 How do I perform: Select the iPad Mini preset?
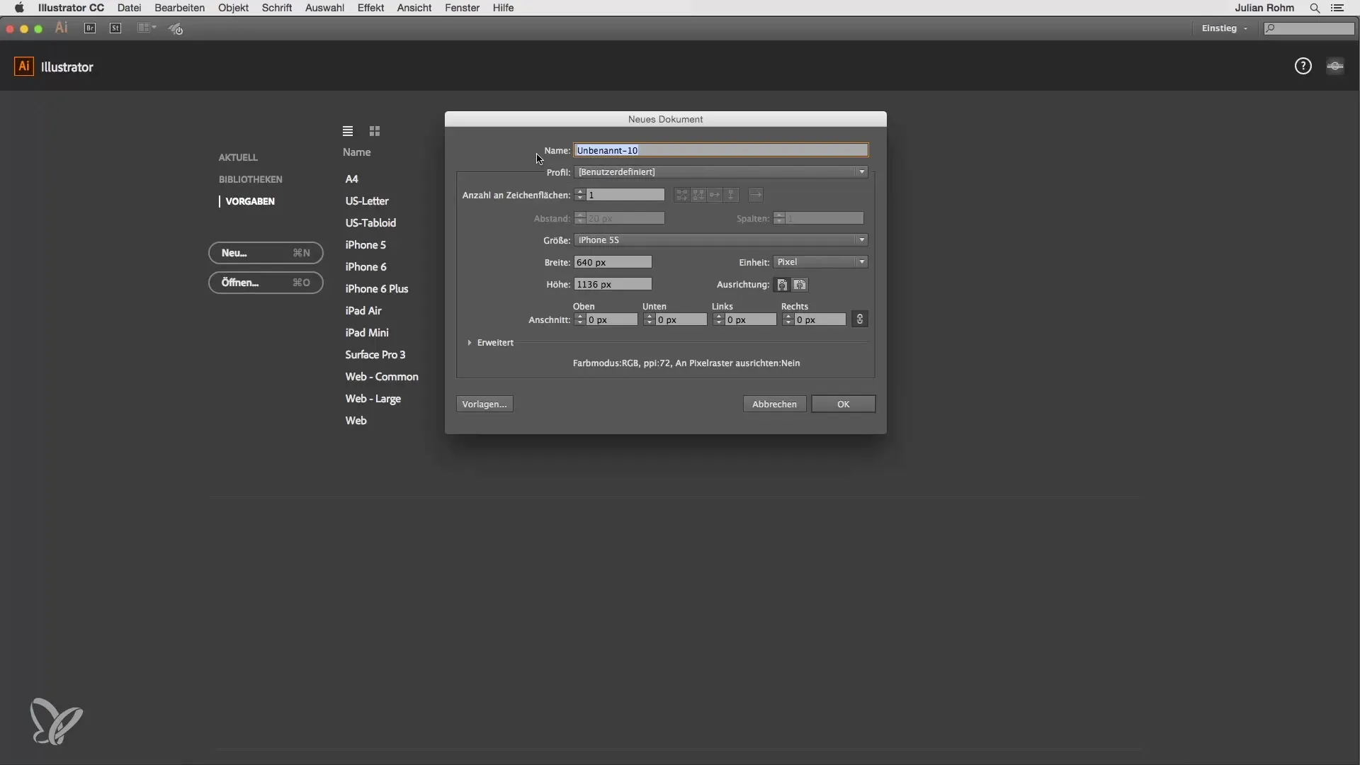pyautogui.click(x=367, y=333)
